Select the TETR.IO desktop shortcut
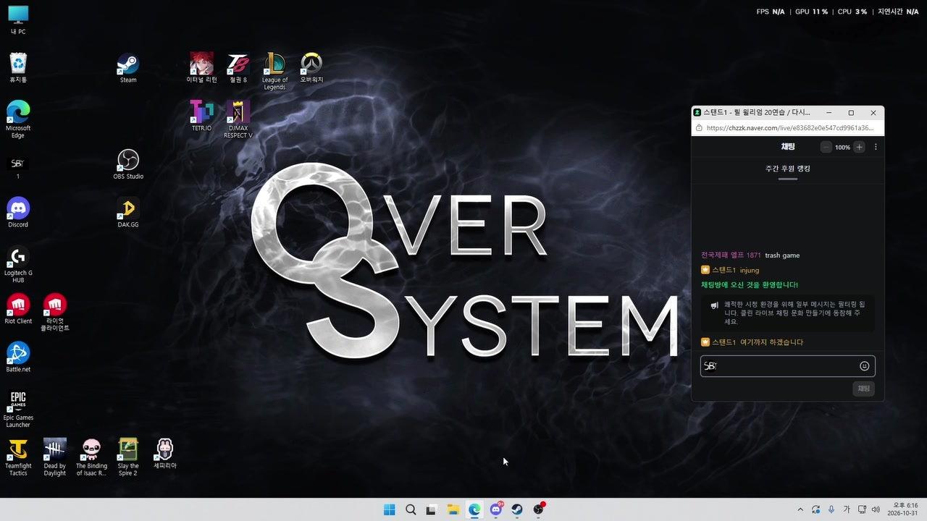 [201, 116]
